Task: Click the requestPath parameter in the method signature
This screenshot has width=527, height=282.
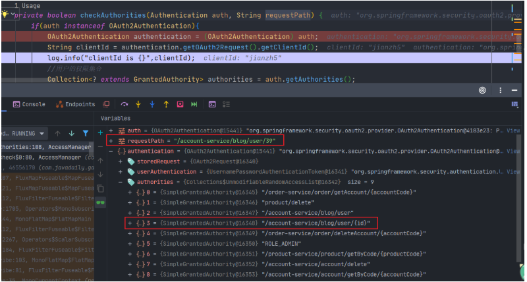Action: point(288,15)
